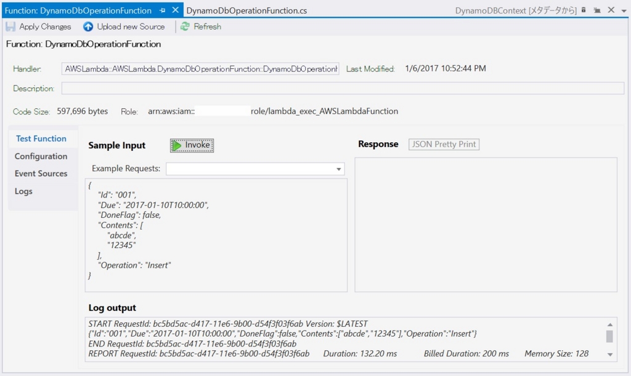Click the "DoneFlag": false line in Sample Input
This screenshot has height=376, width=631.
(x=129, y=215)
